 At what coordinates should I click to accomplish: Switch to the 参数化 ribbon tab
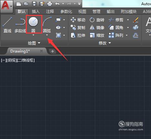66,11
